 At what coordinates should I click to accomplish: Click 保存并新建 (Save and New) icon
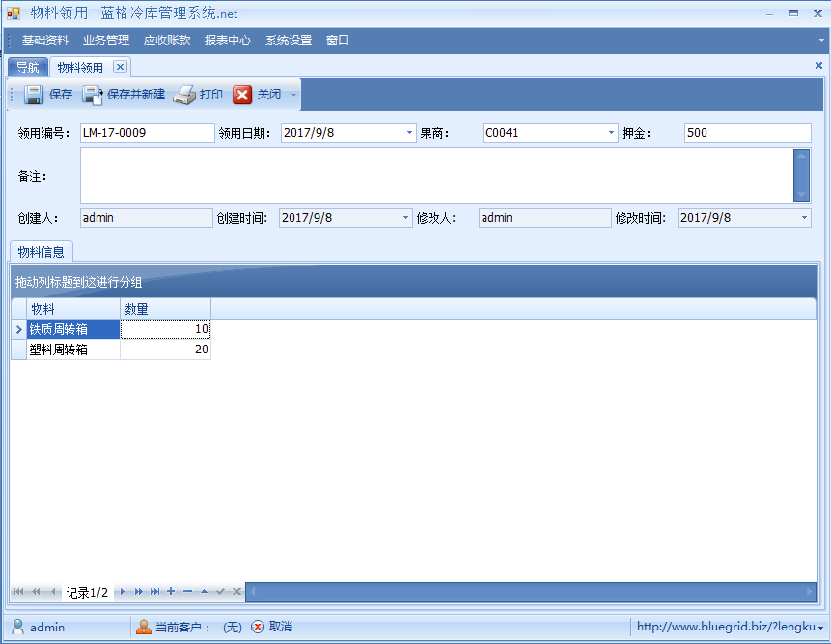(x=93, y=95)
